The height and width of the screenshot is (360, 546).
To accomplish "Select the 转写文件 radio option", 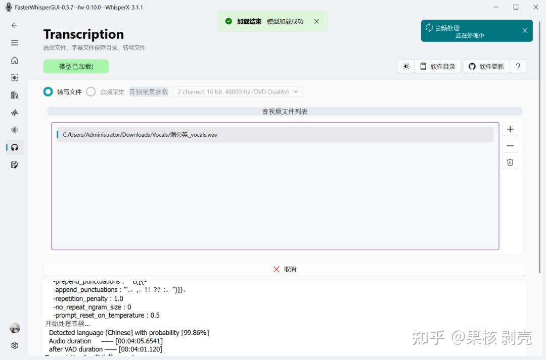I will click(48, 92).
